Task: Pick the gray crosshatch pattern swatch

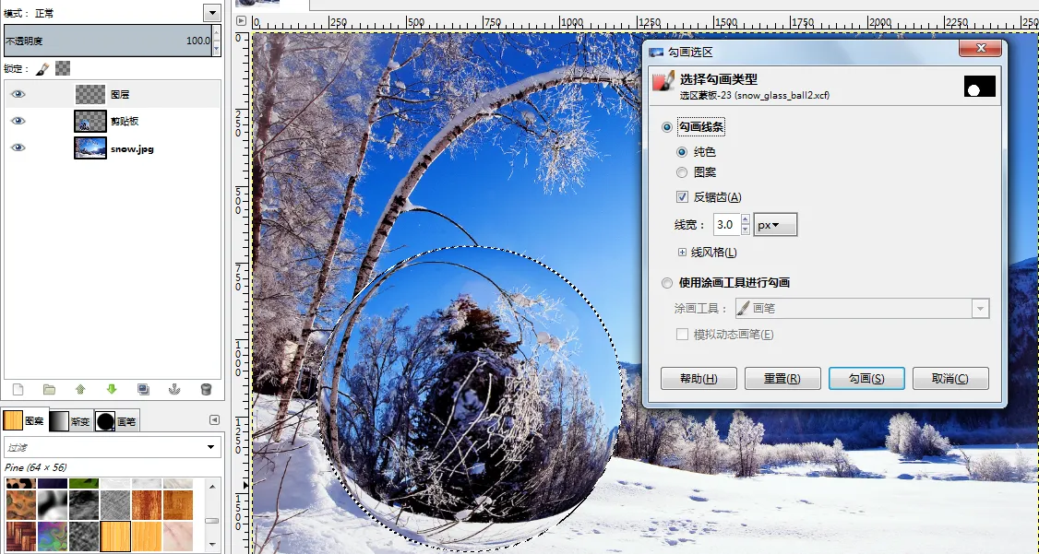Action: point(115,505)
